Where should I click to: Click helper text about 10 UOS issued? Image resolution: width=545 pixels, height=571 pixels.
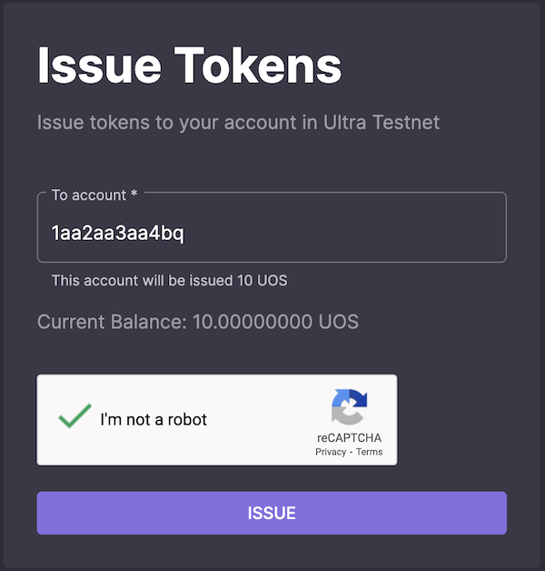169,280
